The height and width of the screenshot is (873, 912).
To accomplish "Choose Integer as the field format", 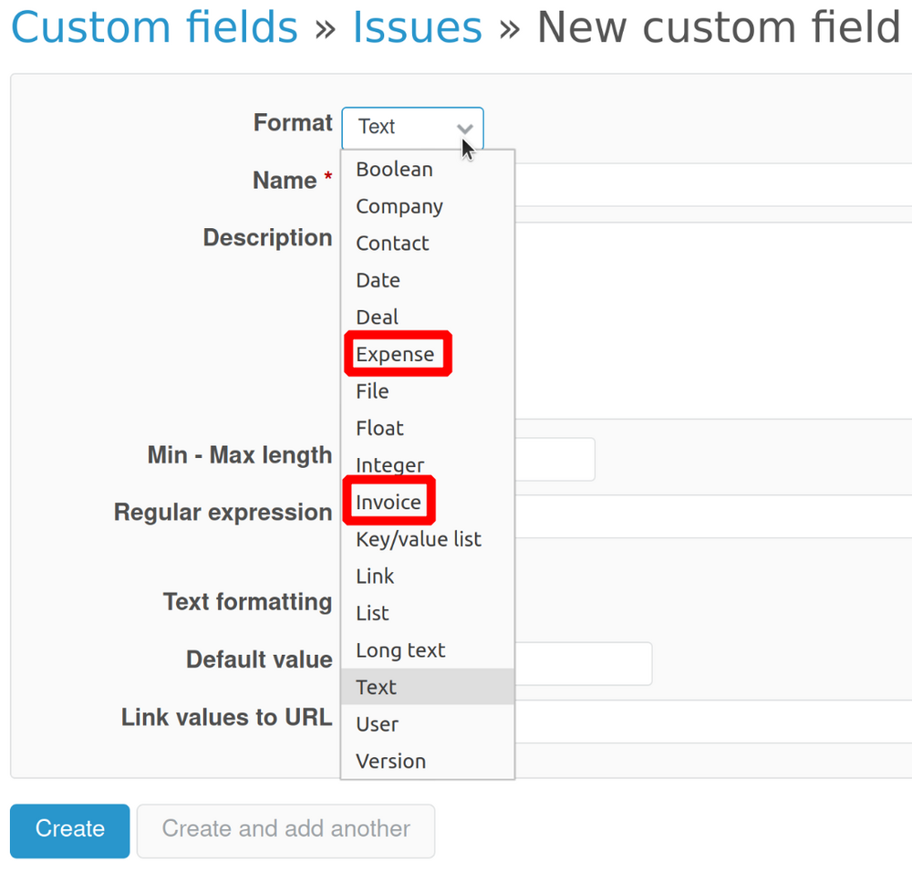I will 389,465.
